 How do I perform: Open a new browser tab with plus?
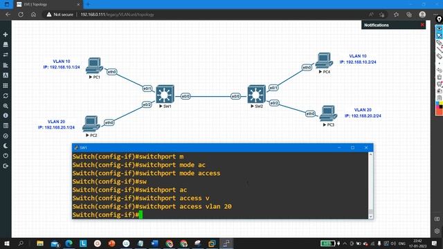pyautogui.click(x=88, y=4)
